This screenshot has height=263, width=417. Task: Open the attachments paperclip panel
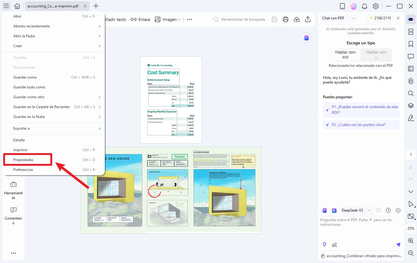tap(411, 81)
